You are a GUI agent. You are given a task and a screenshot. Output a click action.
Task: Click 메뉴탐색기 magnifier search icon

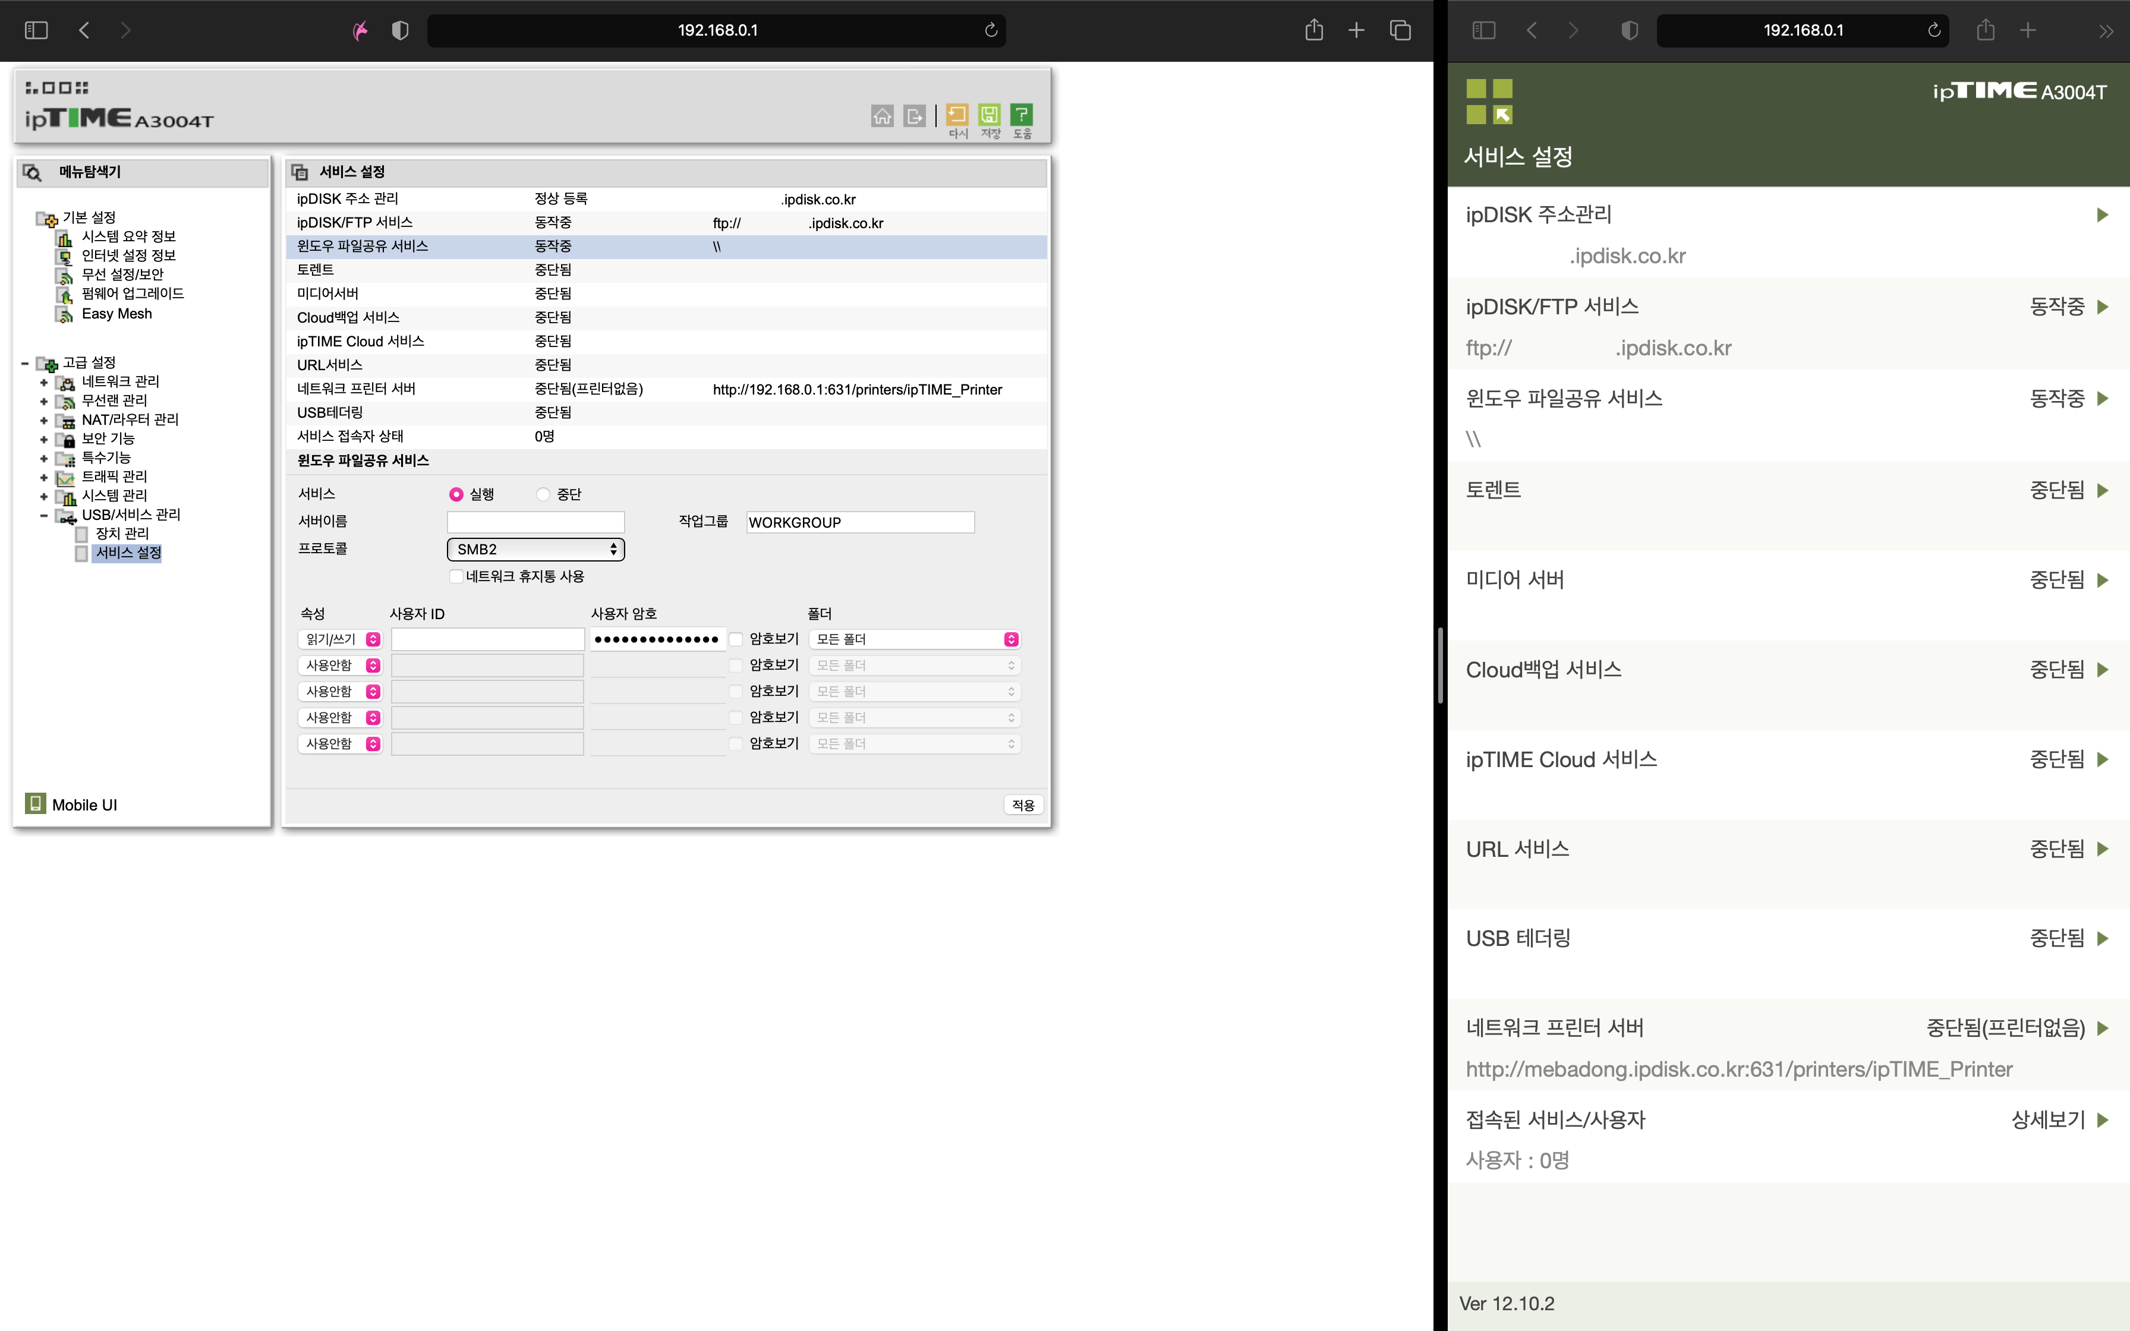33,172
